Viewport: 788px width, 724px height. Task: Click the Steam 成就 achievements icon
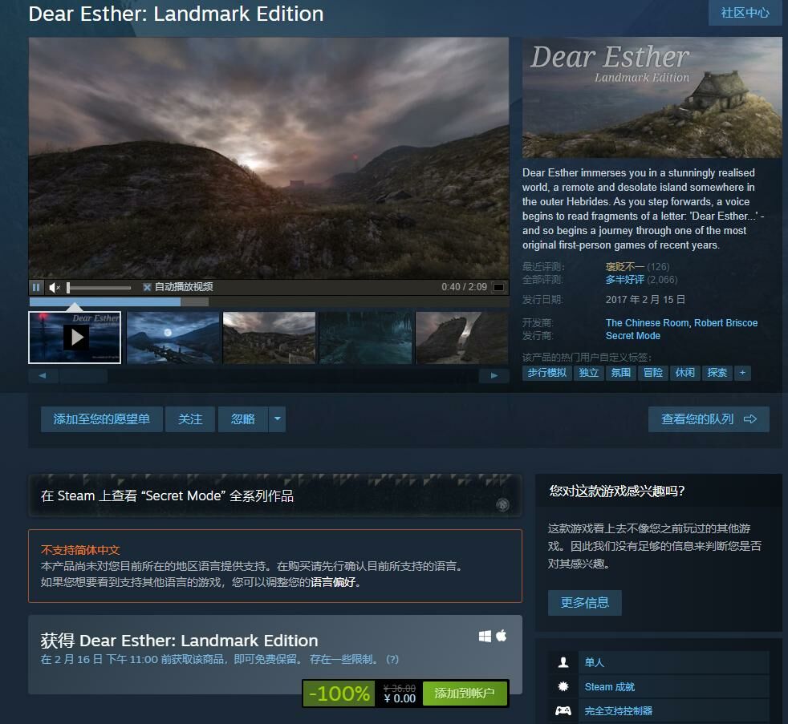tap(563, 687)
